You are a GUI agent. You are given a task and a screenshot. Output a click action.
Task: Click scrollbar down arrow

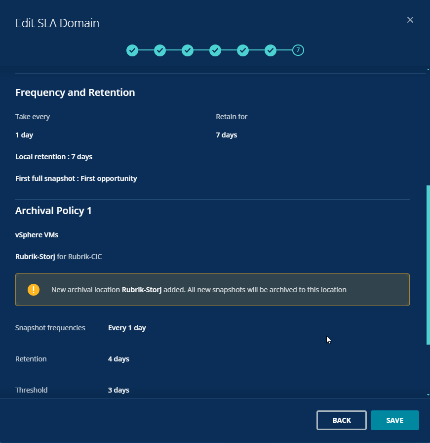point(428,395)
